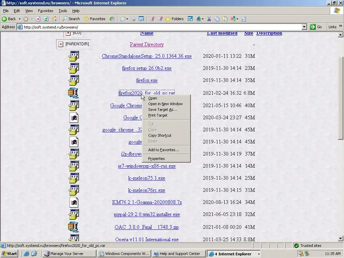
Task: Click the address bar URL field
Action: [162, 27]
